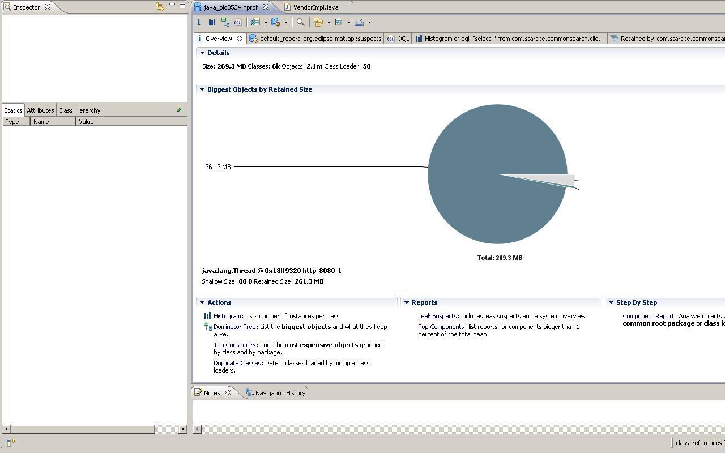Collapse the Actions section
The image size is (725, 453).
tap(203, 302)
